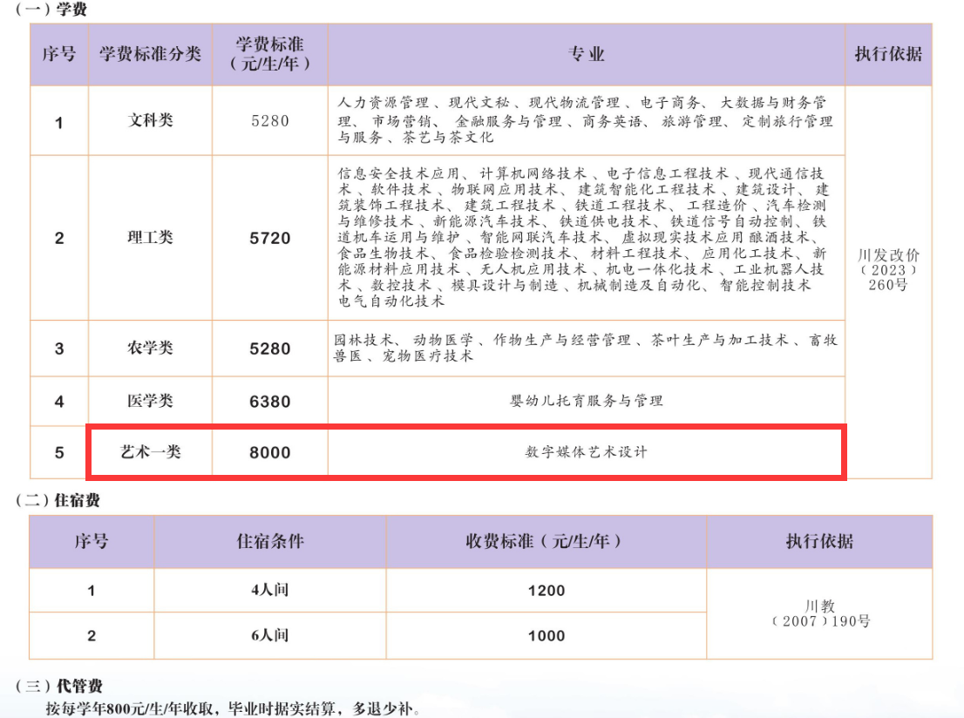Click the '数字媒体艺术设计' major cell
Screen dimensions: 964x718
coord(587,452)
